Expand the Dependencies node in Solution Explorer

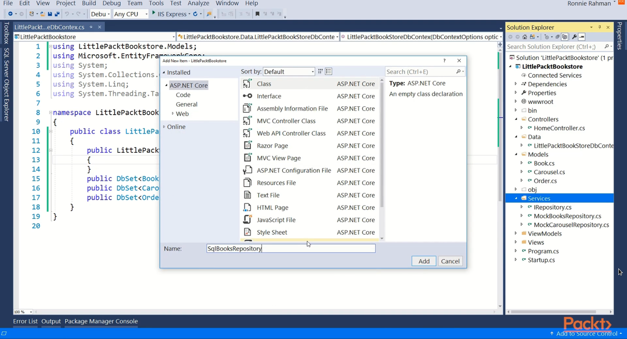click(x=516, y=84)
